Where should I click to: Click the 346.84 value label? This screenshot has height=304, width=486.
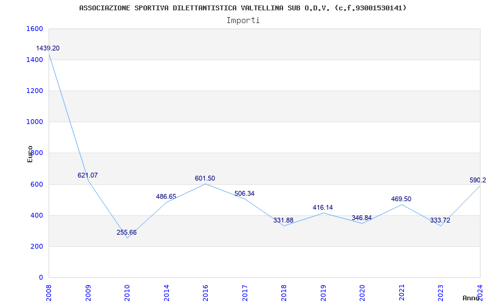361,218
